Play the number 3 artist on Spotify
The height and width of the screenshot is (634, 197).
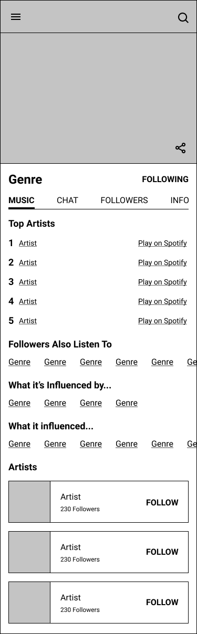pyautogui.click(x=162, y=282)
